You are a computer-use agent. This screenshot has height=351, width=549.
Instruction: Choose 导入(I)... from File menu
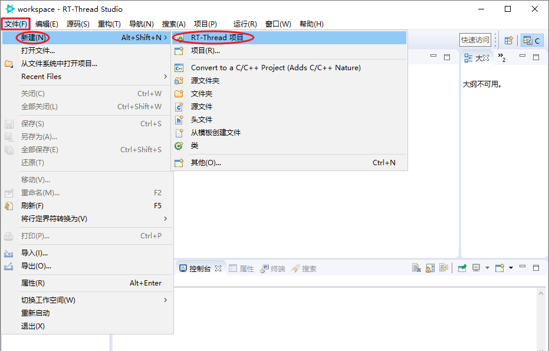tap(87, 253)
